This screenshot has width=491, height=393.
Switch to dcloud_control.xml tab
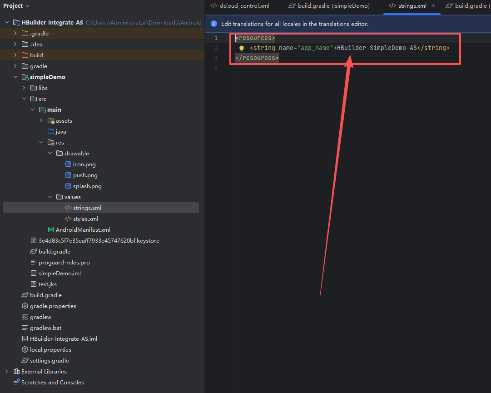pos(240,5)
